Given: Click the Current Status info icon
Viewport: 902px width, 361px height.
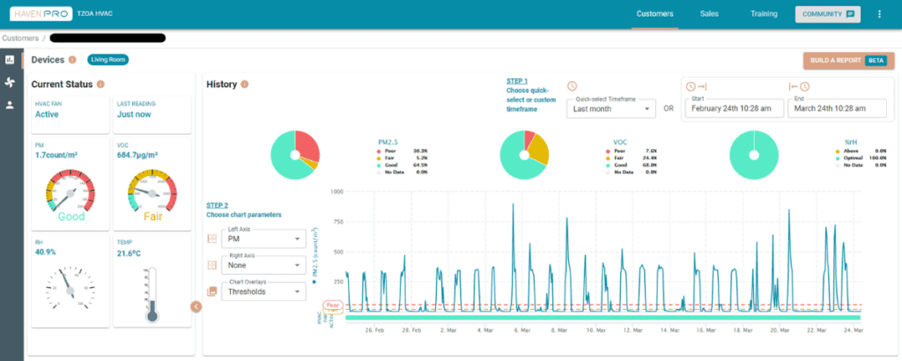Looking at the screenshot, I should tap(100, 85).
